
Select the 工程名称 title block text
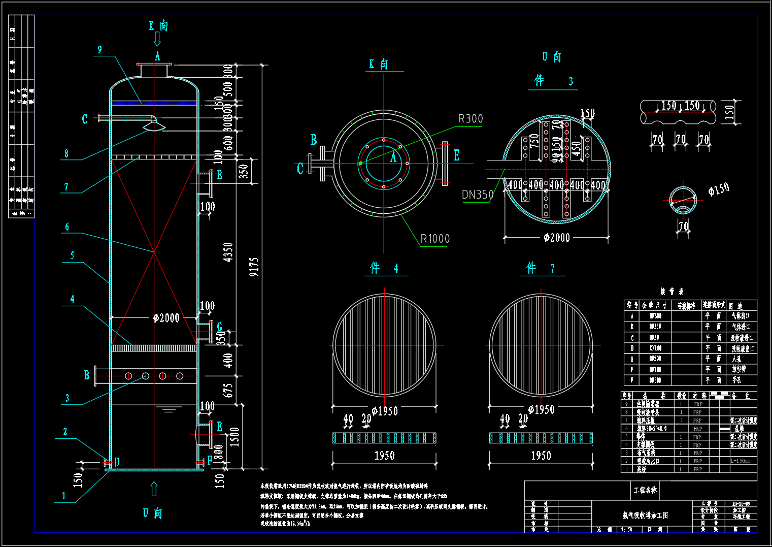point(645,490)
